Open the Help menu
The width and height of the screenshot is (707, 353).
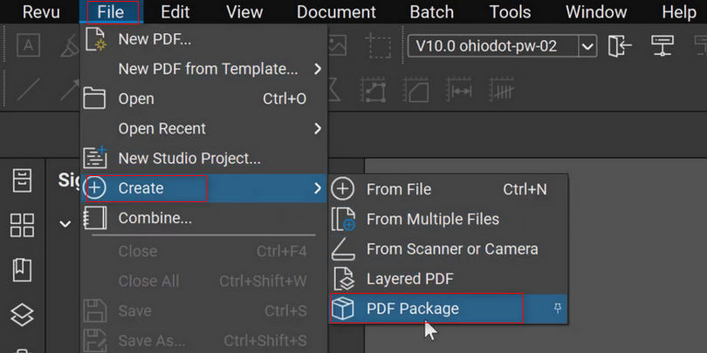click(679, 12)
